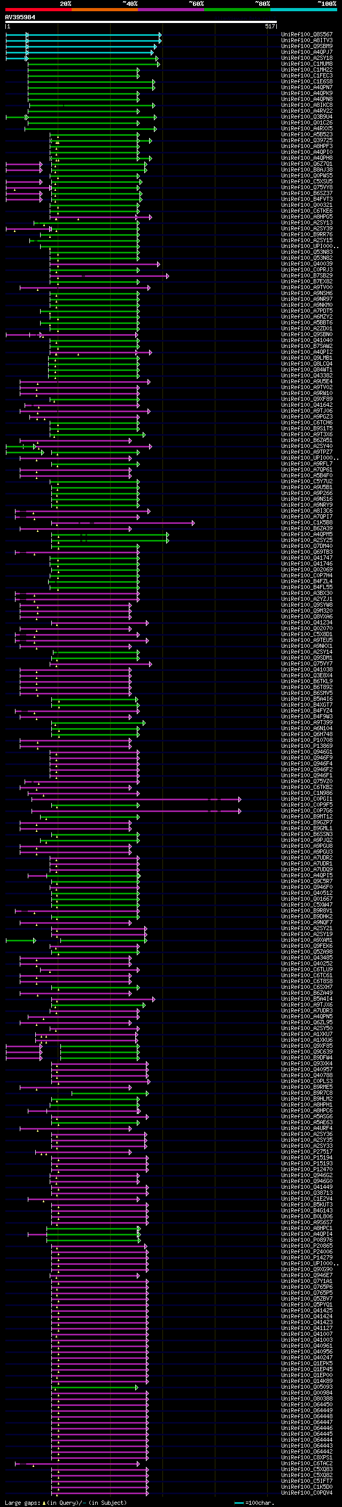The width and height of the screenshot is (342, 1507).
Task: Select the UniRef100_A5B523 label
Action: (307, 135)
